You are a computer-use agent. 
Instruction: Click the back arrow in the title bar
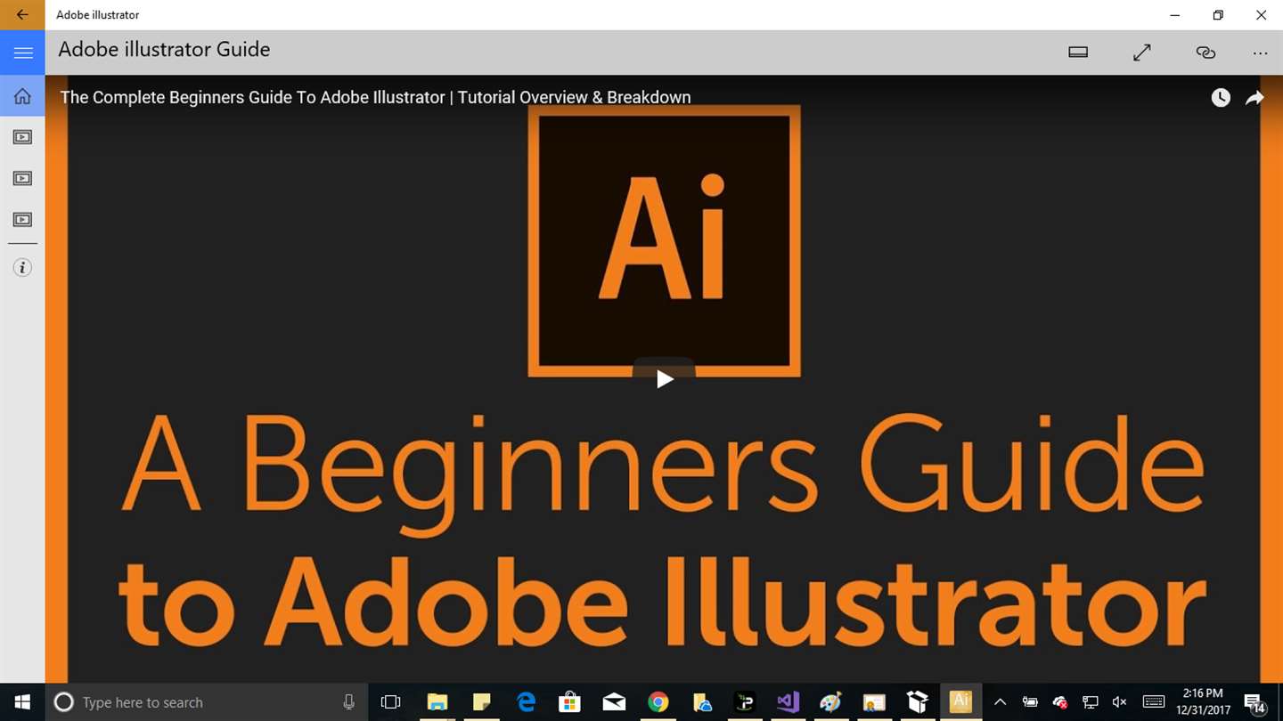[22, 15]
